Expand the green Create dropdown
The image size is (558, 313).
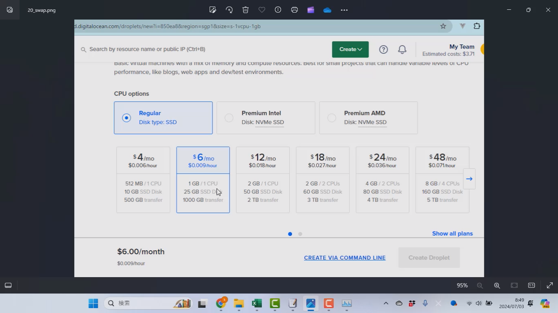point(350,49)
